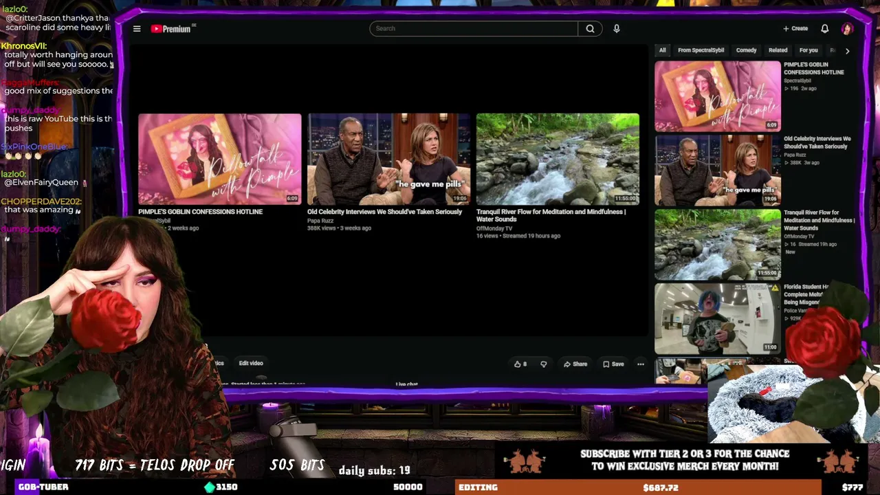The image size is (880, 495).
Task: Open end-screen title PIMPLE'S GOBLIN CONFESSIONS HOTLINE
Action: coord(200,212)
